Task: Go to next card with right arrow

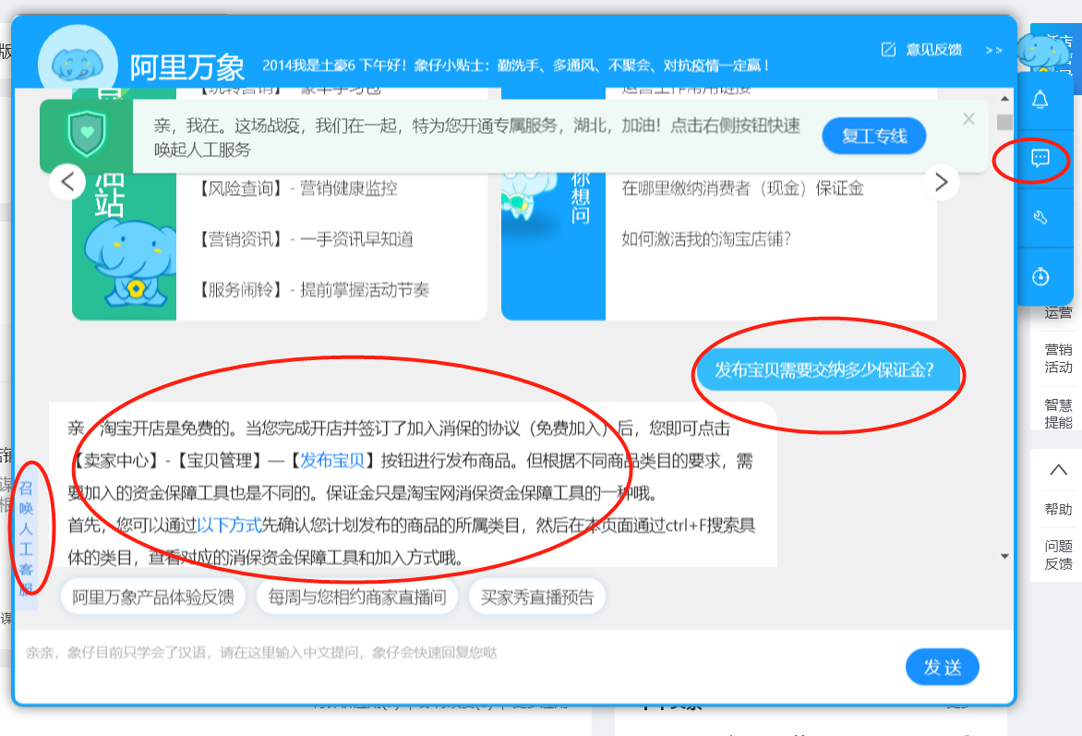Action: tap(941, 182)
